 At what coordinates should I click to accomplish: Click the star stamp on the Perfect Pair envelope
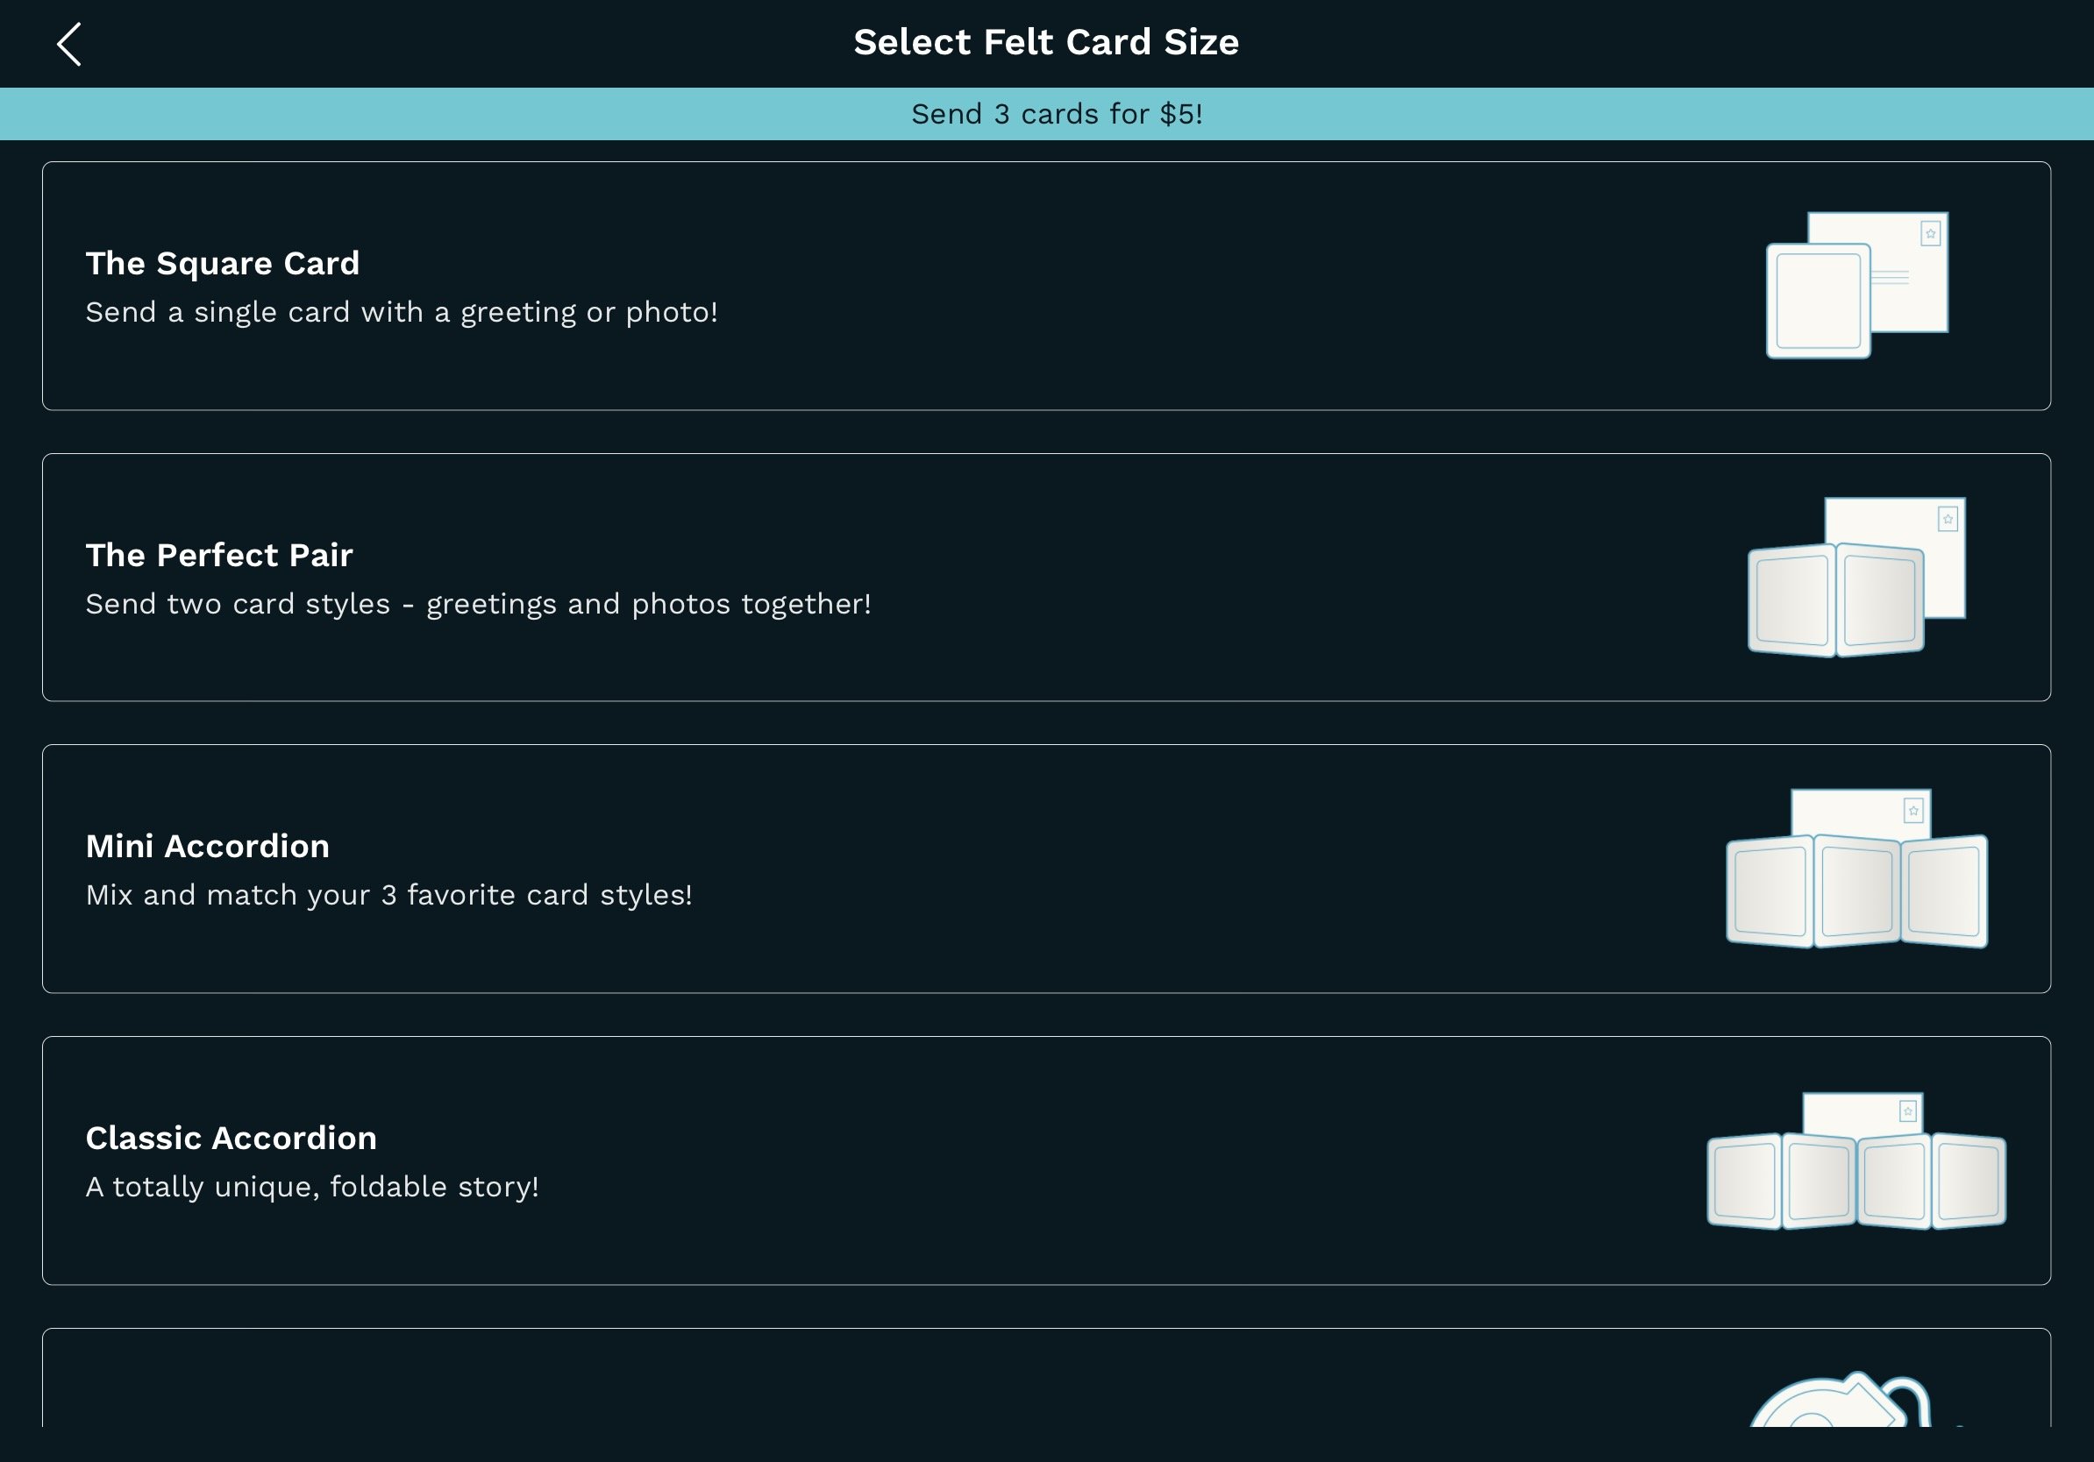point(1948,520)
